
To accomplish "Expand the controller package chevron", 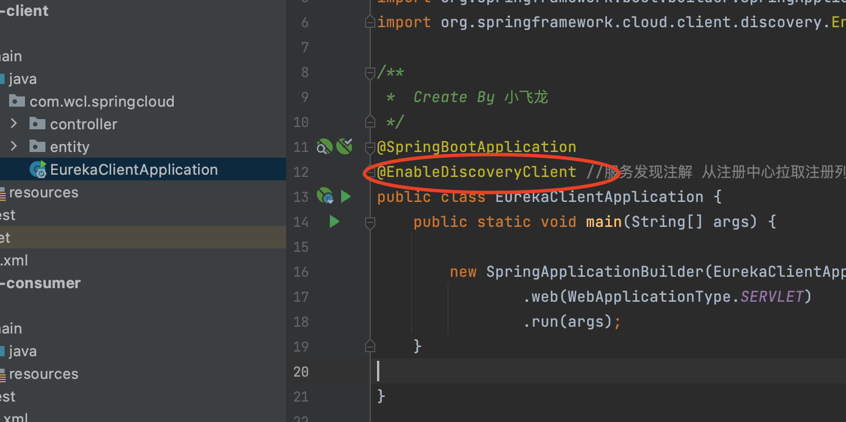I will click(x=14, y=124).
